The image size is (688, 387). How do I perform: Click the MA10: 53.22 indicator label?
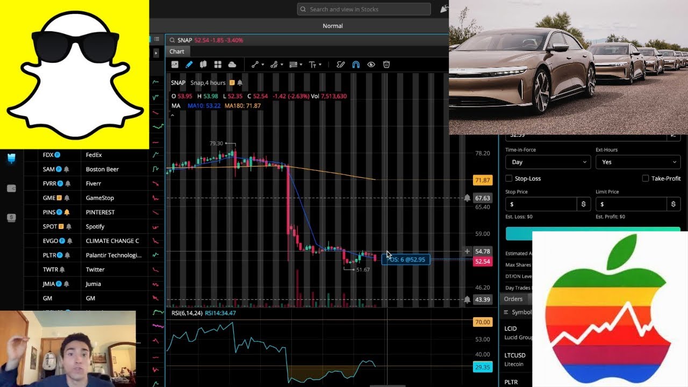204,106
